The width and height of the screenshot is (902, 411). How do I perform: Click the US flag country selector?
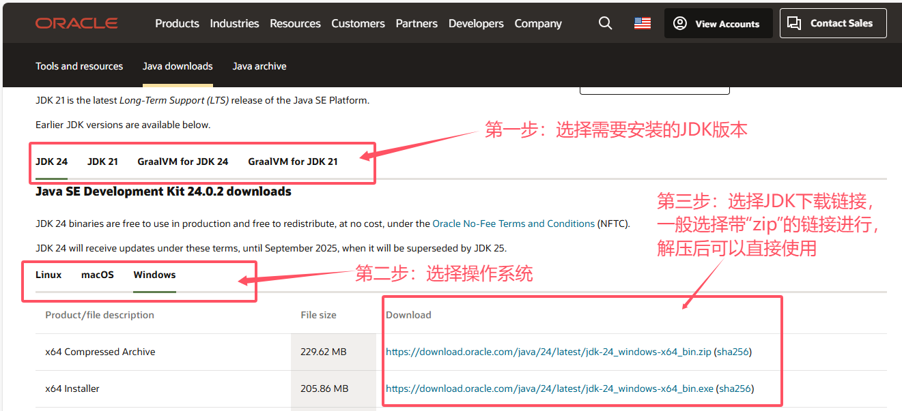(x=642, y=23)
